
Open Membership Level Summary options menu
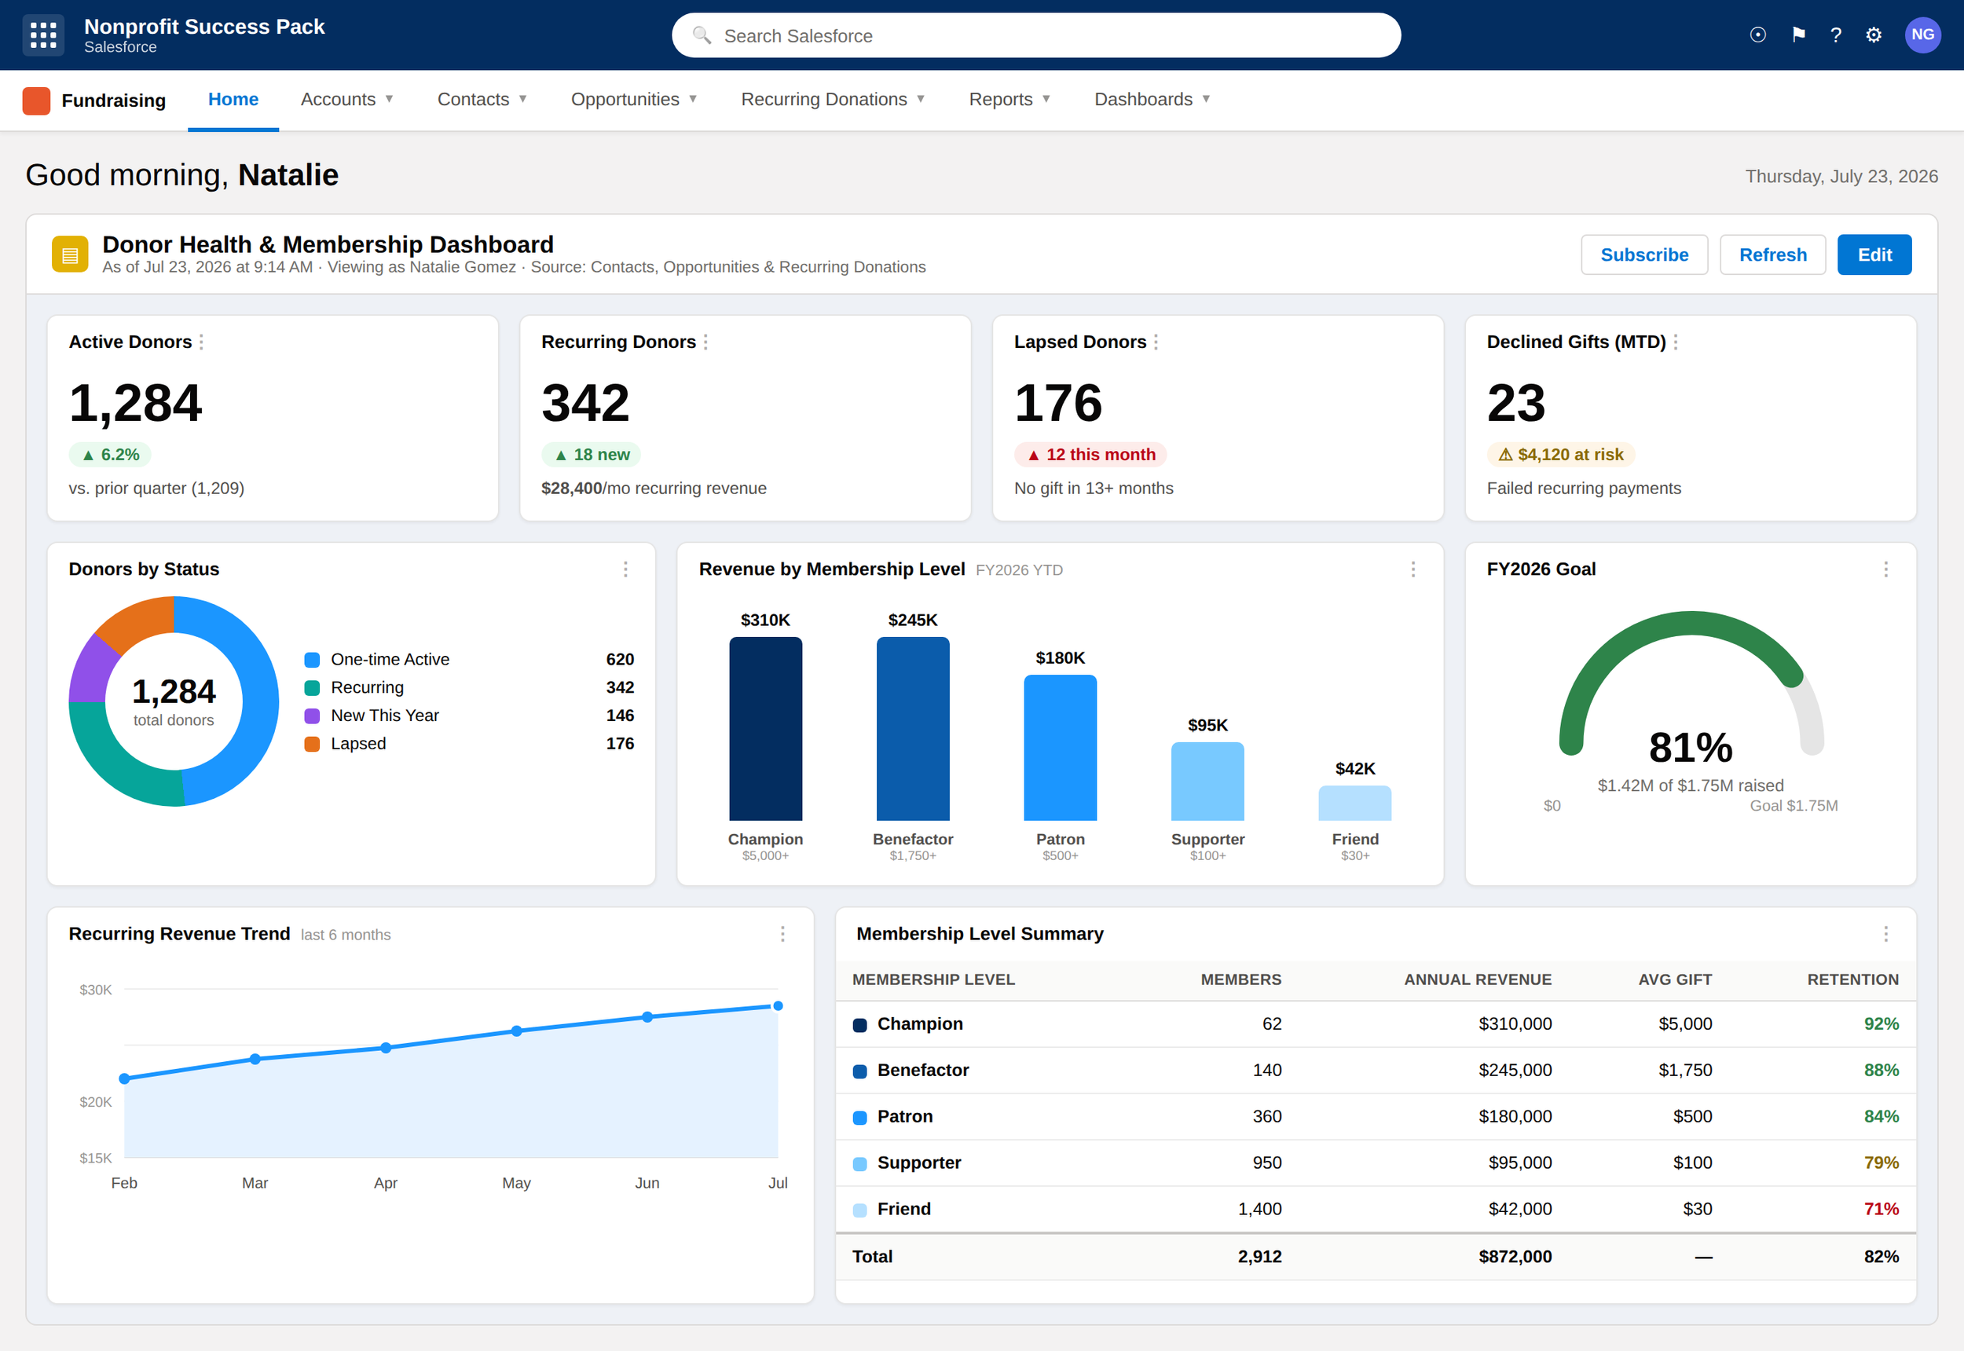[1885, 934]
